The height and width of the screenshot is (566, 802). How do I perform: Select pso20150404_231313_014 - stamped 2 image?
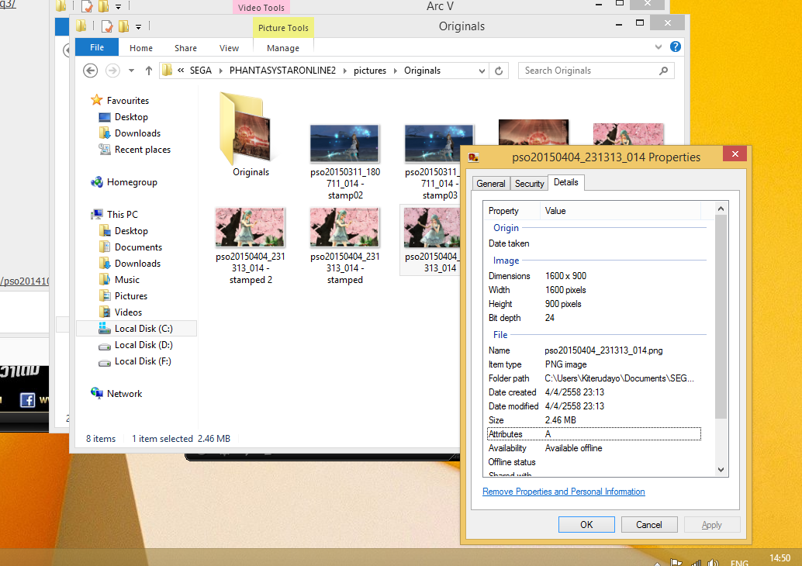click(250, 227)
